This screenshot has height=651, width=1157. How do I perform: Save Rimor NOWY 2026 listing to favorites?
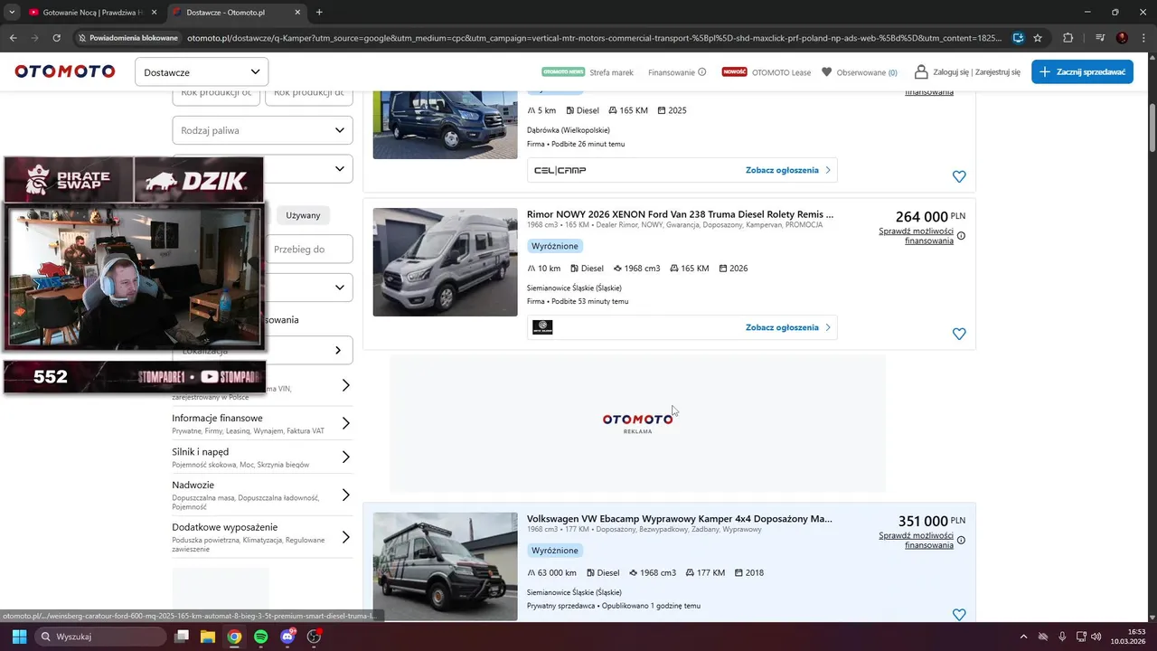click(959, 334)
